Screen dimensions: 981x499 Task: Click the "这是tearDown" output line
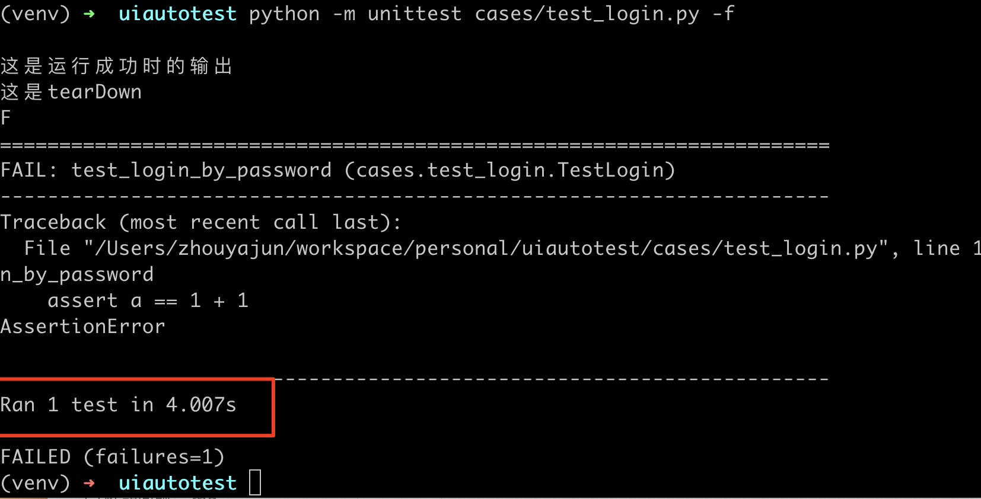pos(71,92)
